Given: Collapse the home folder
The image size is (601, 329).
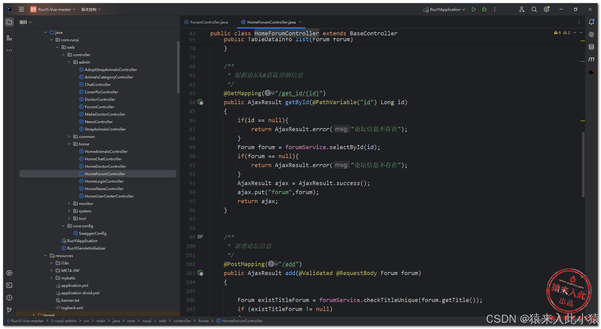Looking at the screenshot, I should tap(69, 144).
